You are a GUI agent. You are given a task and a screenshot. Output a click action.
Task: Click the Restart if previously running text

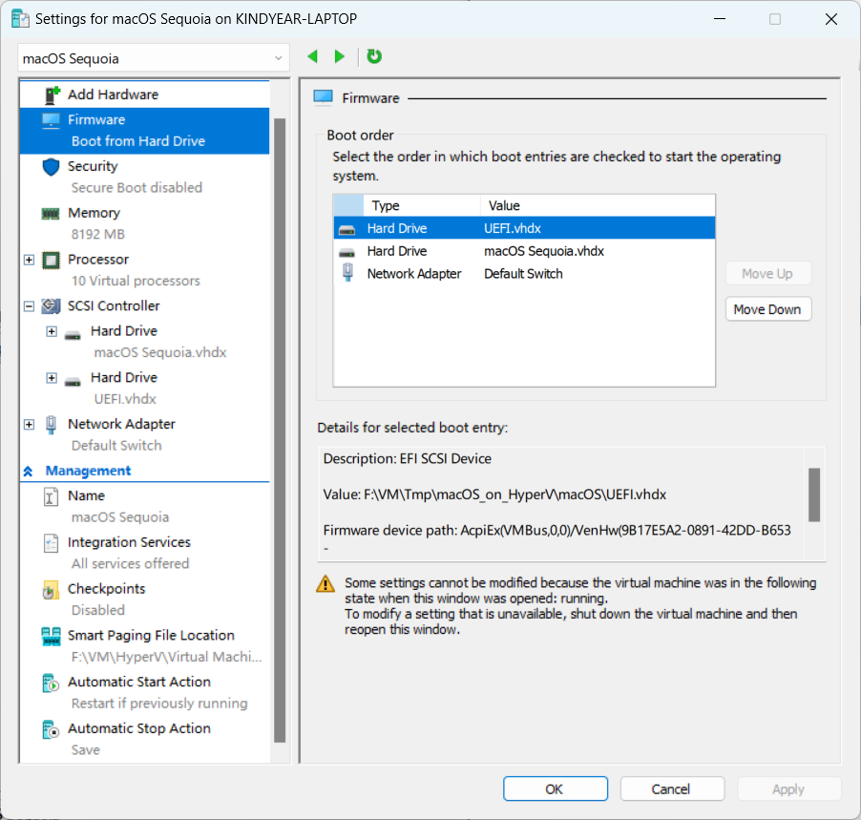(159, 704)
